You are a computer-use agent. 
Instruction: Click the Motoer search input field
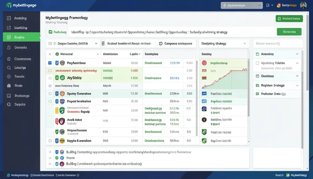point(278,44)
